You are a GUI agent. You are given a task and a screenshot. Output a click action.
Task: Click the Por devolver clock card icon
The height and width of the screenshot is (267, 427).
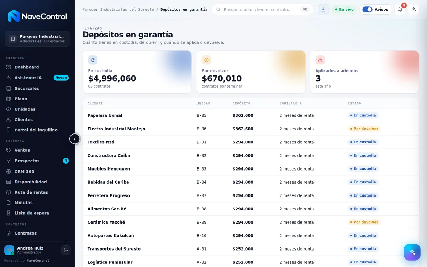click(206, 60)
